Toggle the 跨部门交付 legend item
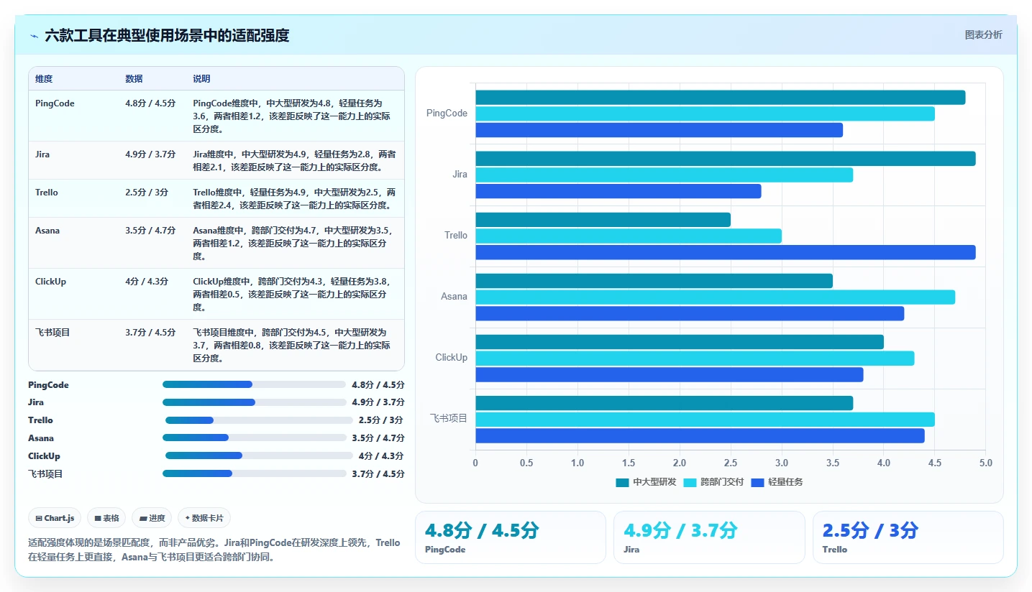 tap(713, 482)
